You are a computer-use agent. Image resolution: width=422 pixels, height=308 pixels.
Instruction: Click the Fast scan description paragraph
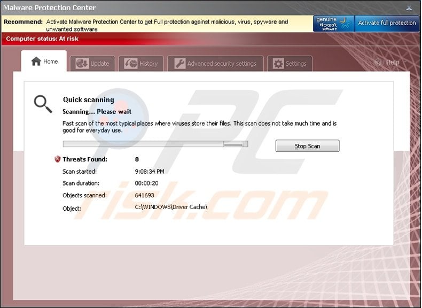[x=199, y=127]
